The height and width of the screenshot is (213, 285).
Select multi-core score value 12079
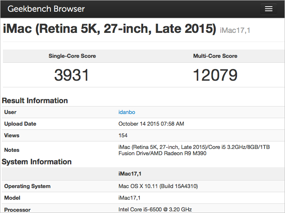tap(215, 75)
